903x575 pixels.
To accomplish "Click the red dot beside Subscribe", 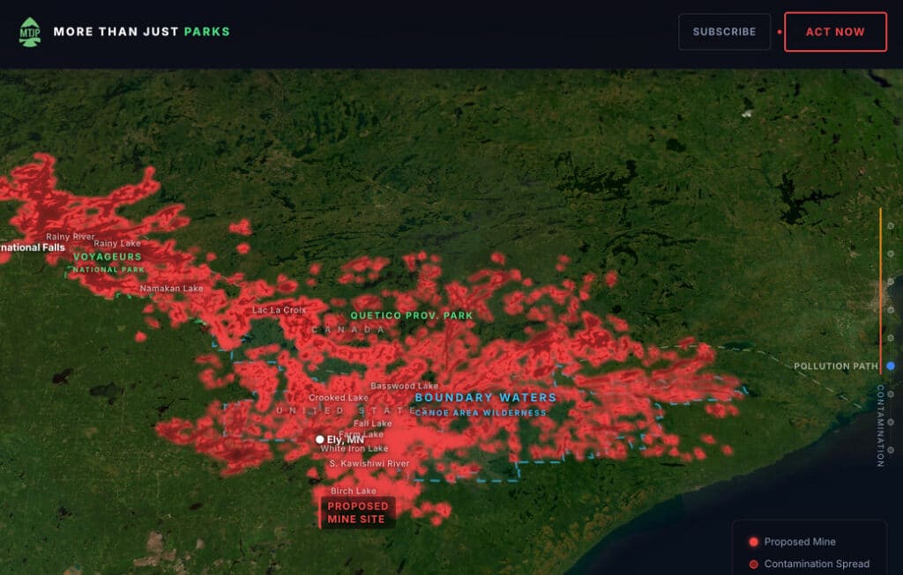I will (x=778, y=32).
